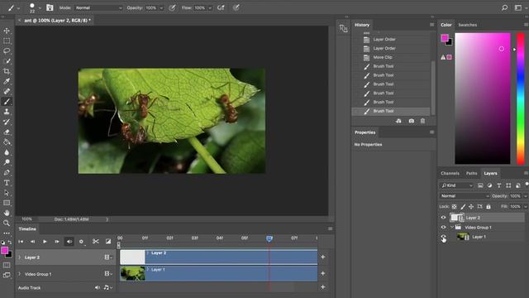This screenshot has width=529, height=298.
Task: Click the timeline playhead marker
Action: (269, 239)
